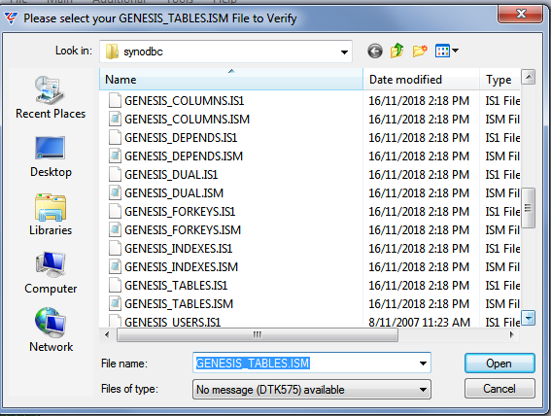Viewport: 551px width, 416px height.
Task: Create a new folder
Action: [420, 51]
